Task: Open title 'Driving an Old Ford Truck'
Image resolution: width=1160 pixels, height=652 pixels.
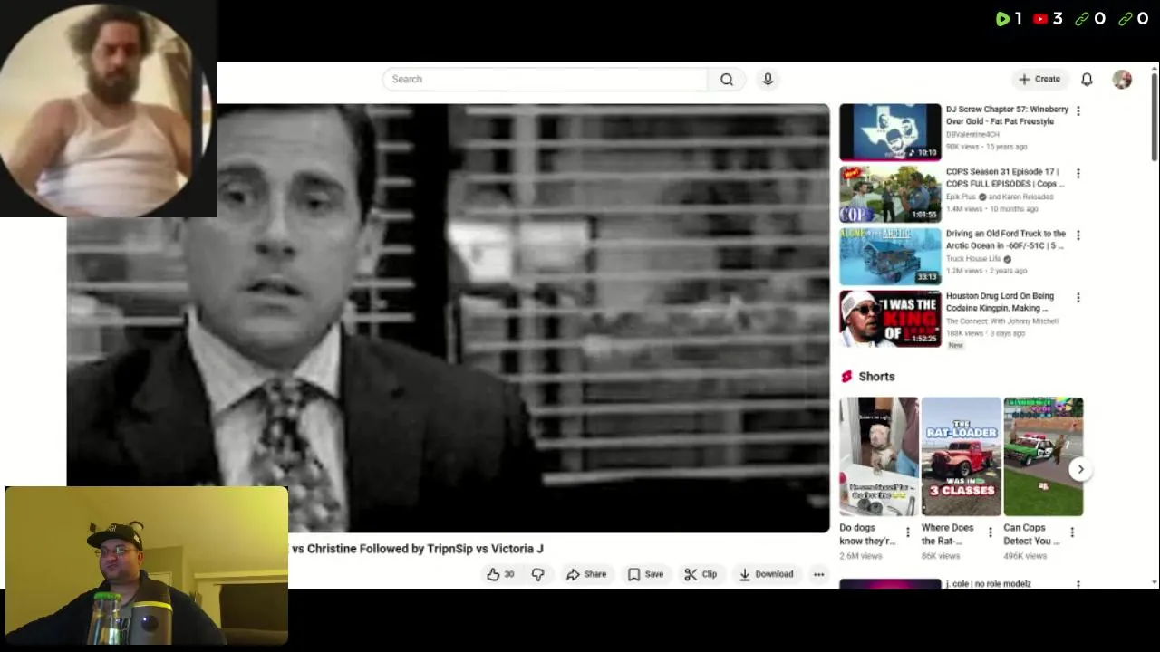Action: point(1006,239)
